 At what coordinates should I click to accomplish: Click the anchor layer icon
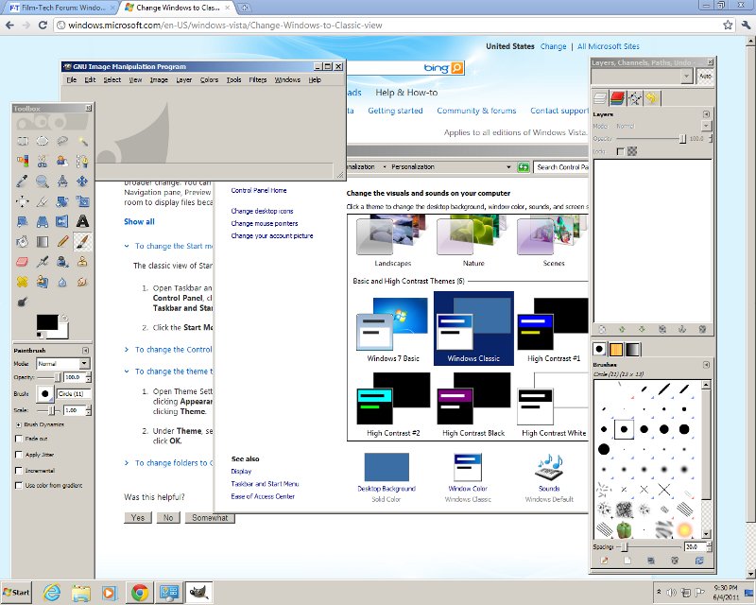(682, 330)
